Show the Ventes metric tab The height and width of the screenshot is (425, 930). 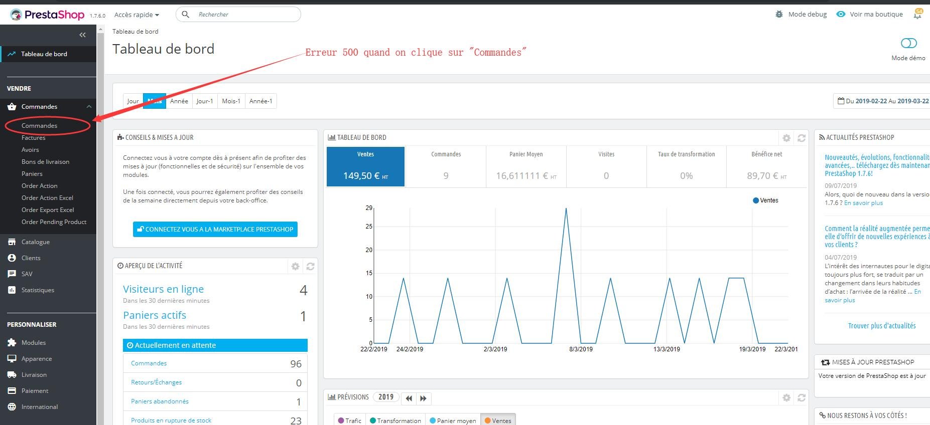pos(365,166)
